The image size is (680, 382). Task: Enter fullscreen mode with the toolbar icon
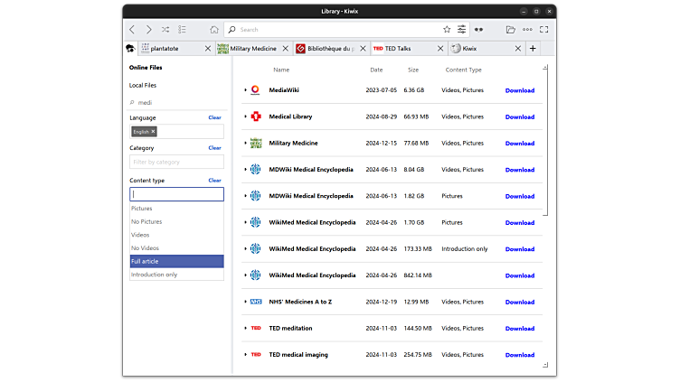click(543, 29)
